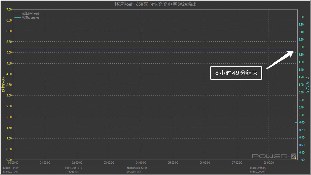Toggle the 电压(Voltage) legend entry
Image resolution: width=311 pixels, height=175 pixels.
click(x=30, y=13)
